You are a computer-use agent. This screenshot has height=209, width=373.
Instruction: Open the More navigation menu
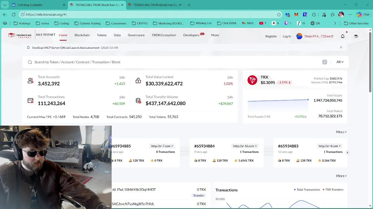(215, 35)
